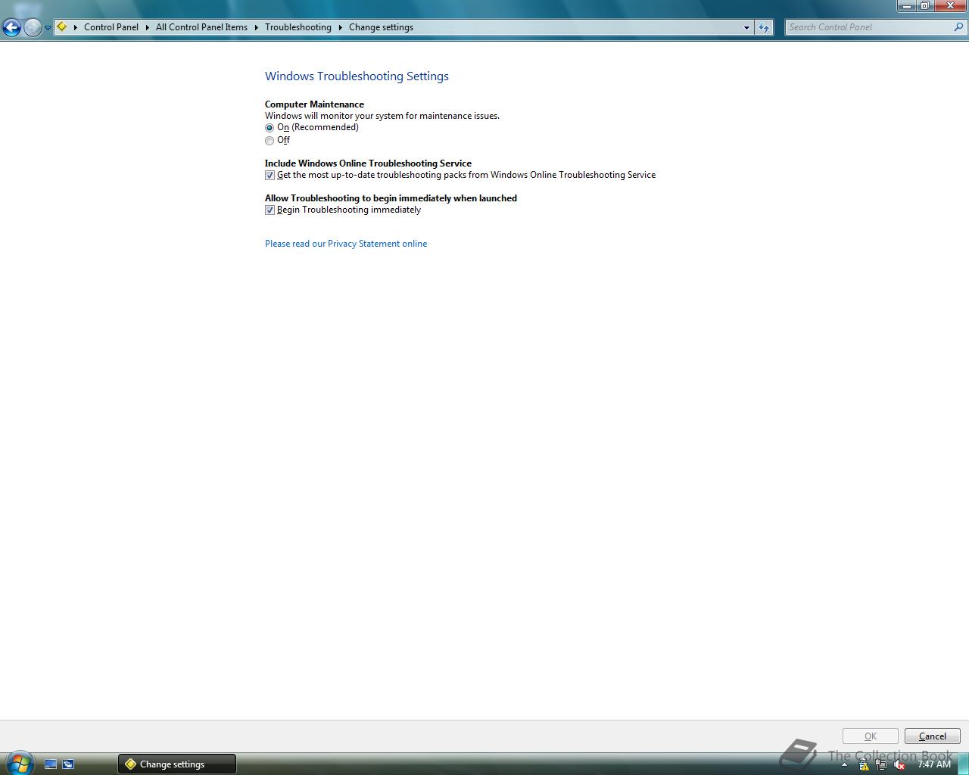Click Switch between windows quick launch icon
969x775 pixels.
click(68, 764)
